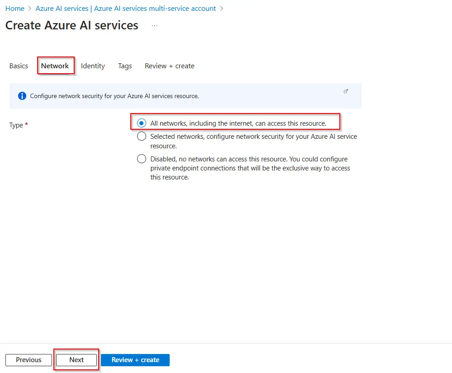Screen dimensions: 452x373
Task: Click the Create Azure AI services heading
Action: click(x=72, y=25)
